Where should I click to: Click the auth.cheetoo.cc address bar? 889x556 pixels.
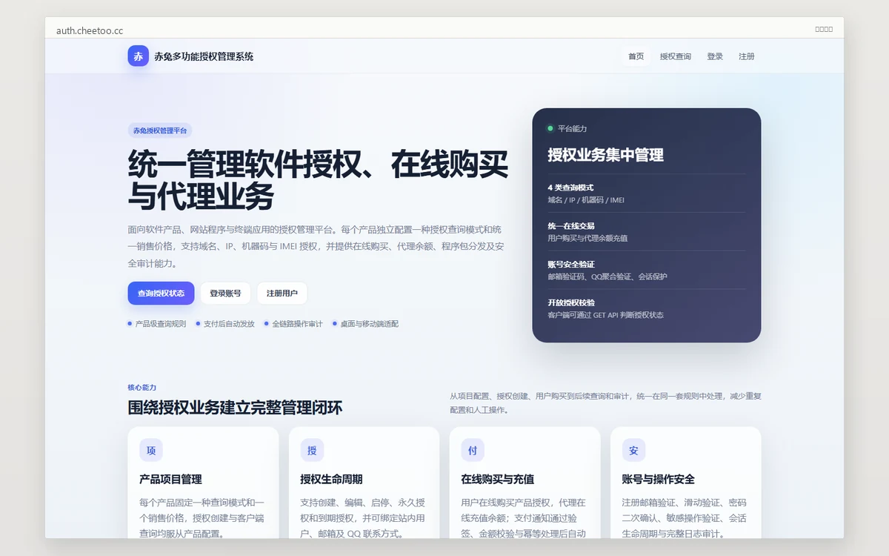(90, 30)
